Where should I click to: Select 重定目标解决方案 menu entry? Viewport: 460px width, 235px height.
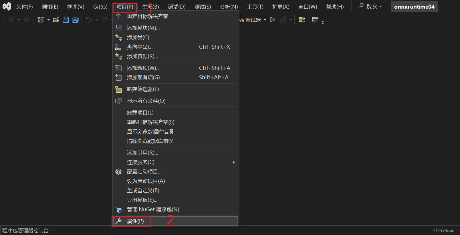point(175,16)
